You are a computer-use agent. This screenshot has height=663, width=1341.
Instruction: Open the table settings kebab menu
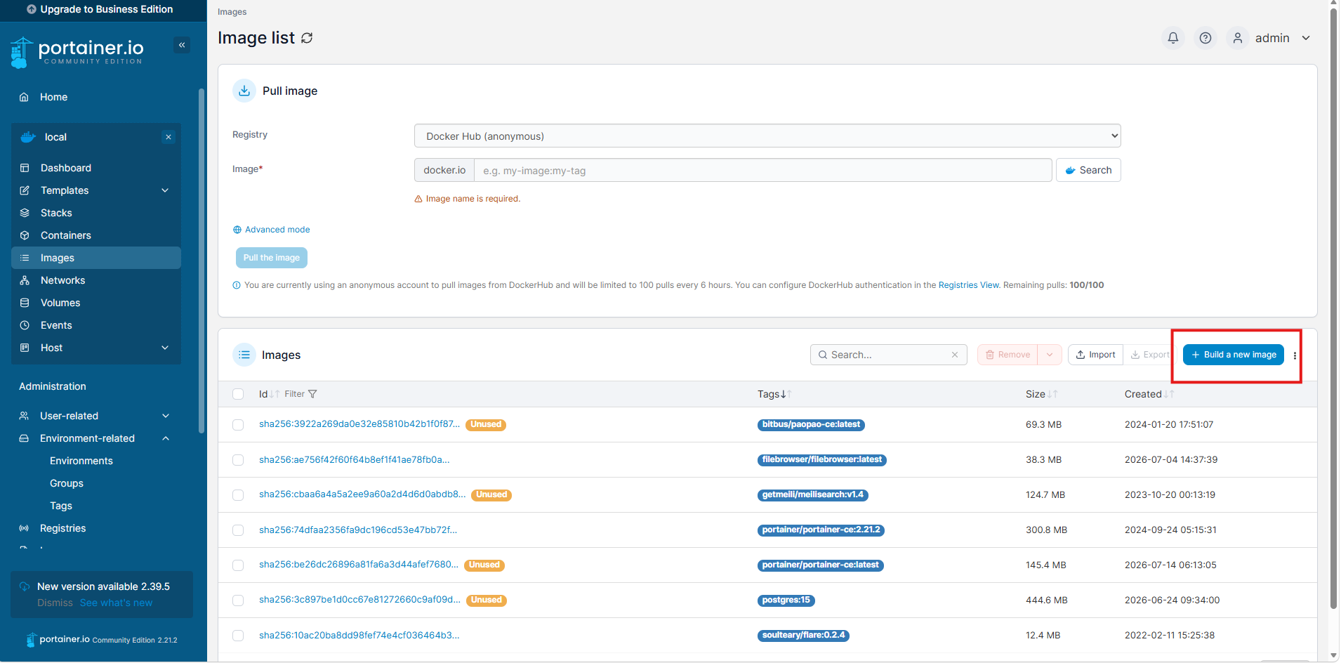[x=1295, y=355]
